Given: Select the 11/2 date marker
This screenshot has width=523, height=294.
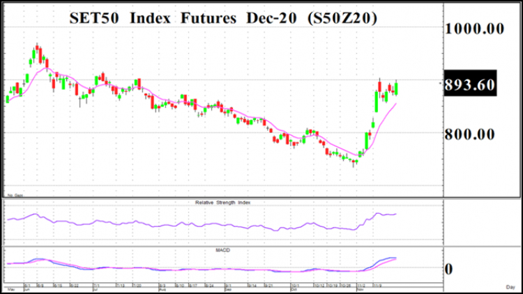Looking at the screenshot, I should pyautogui.click(x=361, y=286).
